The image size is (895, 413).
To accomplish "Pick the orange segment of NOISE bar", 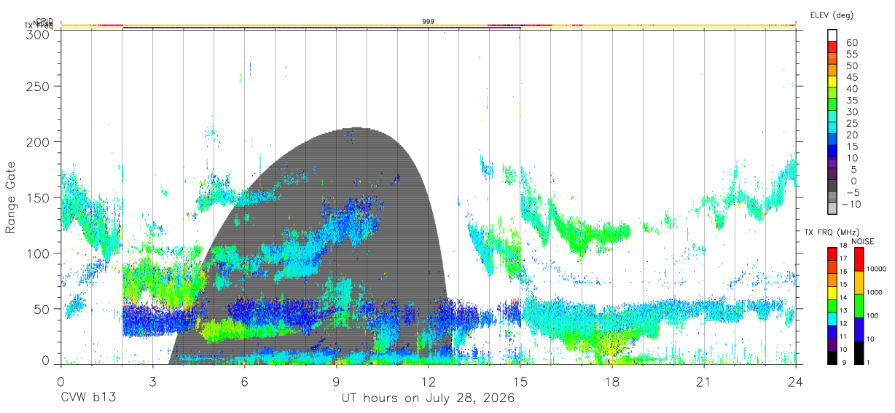I will coord(859,283).
